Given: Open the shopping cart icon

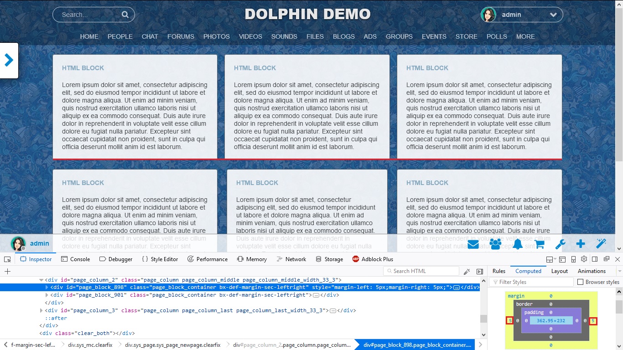Looking at the screenshot, I should 540,244.
